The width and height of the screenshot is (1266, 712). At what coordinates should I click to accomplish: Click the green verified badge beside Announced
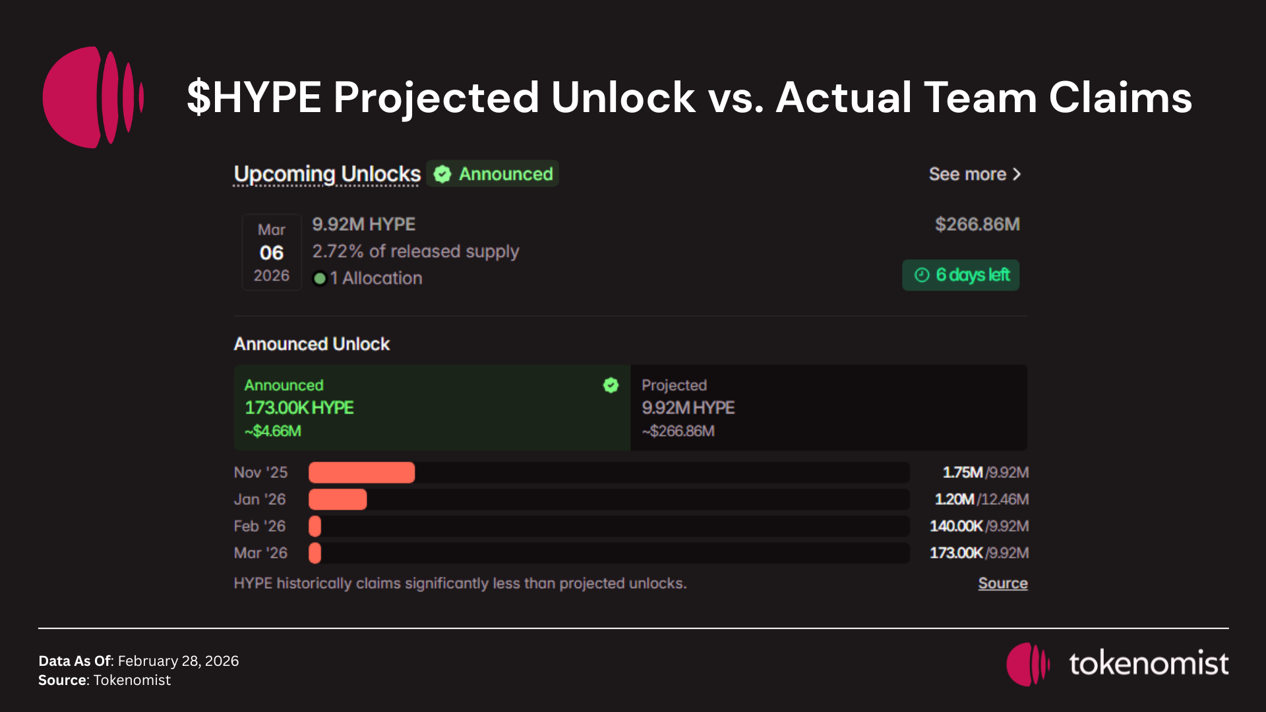pos(442,174)
